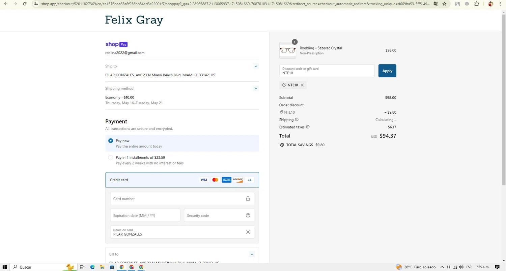
Task: Click the Roebling glasses product thumbnail
Action: click(x=288, y=50)
